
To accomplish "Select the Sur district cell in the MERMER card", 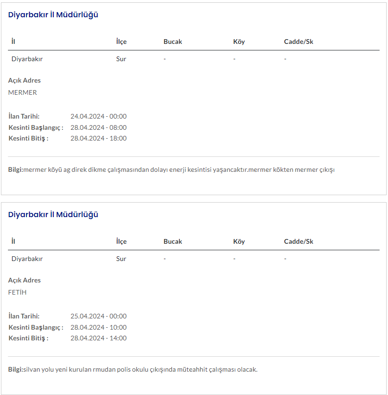I will (x=121, y=59).
